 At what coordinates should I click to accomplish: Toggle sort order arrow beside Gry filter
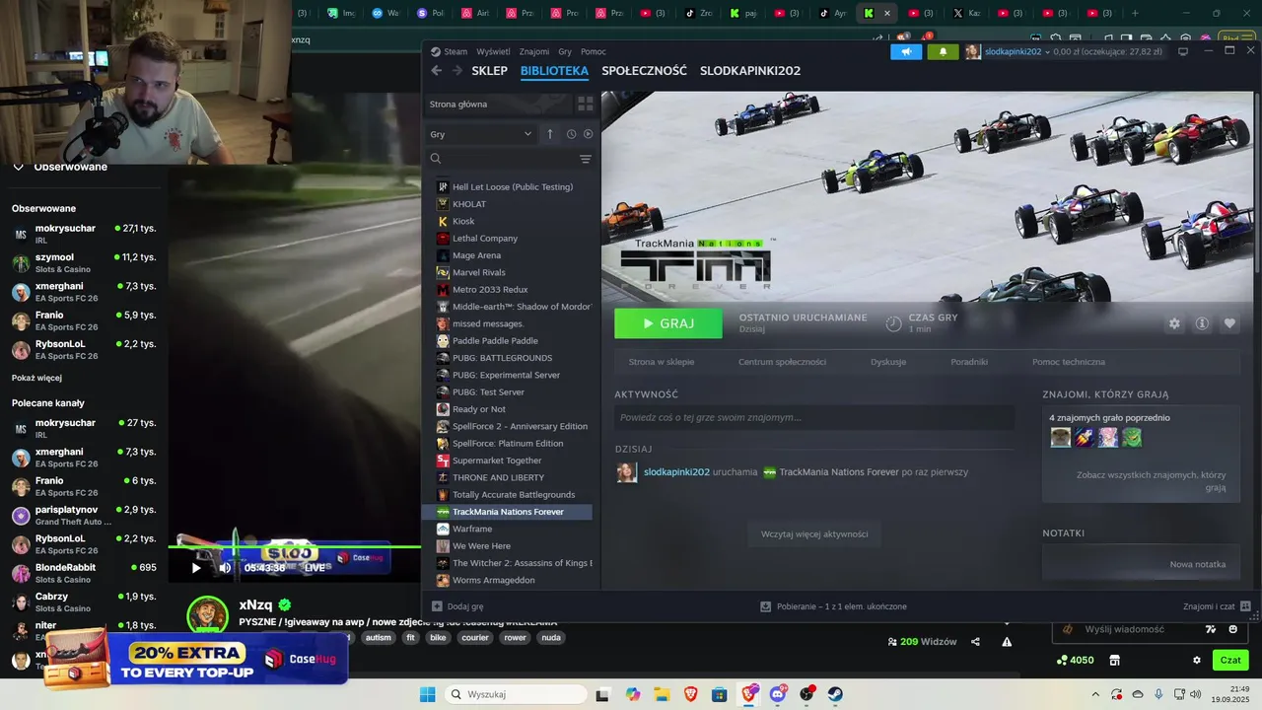(550, 134)
